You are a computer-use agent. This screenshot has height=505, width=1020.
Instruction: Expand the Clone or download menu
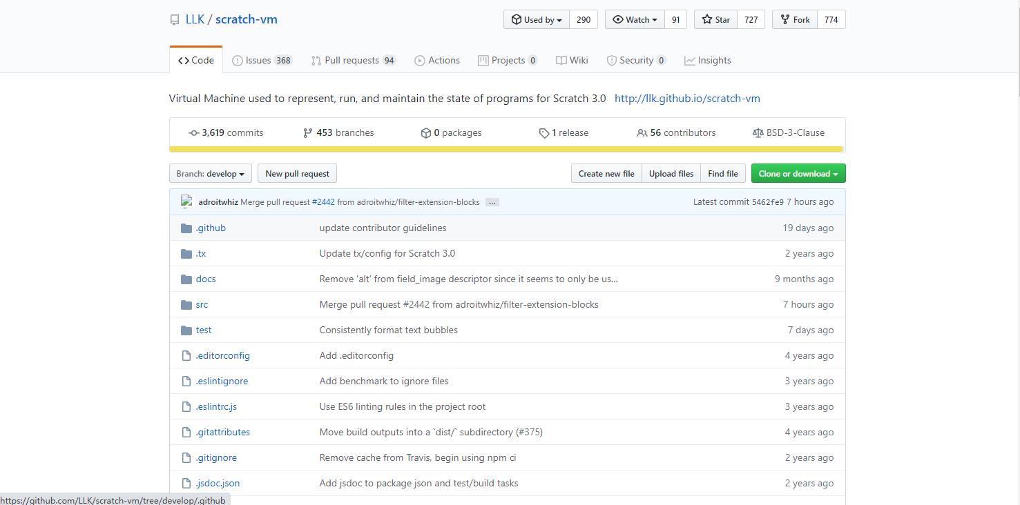tap(798, 174)
